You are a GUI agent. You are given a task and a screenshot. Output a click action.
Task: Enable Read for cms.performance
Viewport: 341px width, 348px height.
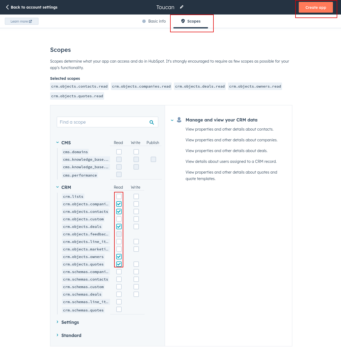pyautogui.click(x=119, y=174)
